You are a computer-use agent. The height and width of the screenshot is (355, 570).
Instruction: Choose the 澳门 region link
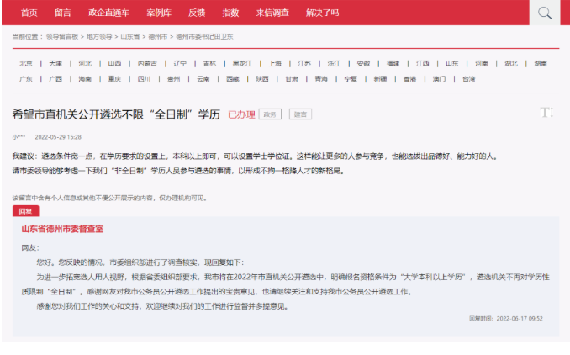[x=440, y=79]
